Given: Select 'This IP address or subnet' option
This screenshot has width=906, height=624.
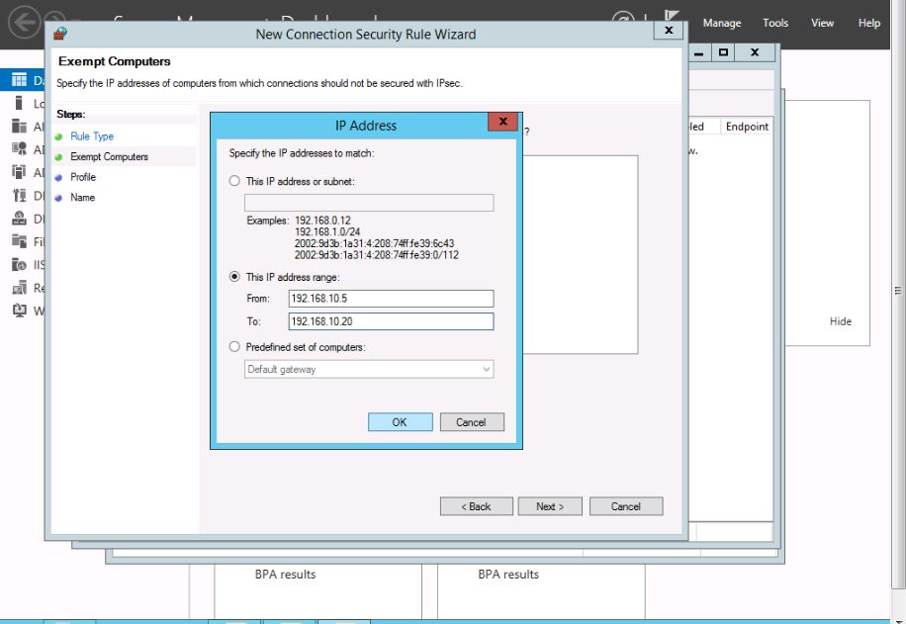Looking at the screenshot, I should [234, 182].
